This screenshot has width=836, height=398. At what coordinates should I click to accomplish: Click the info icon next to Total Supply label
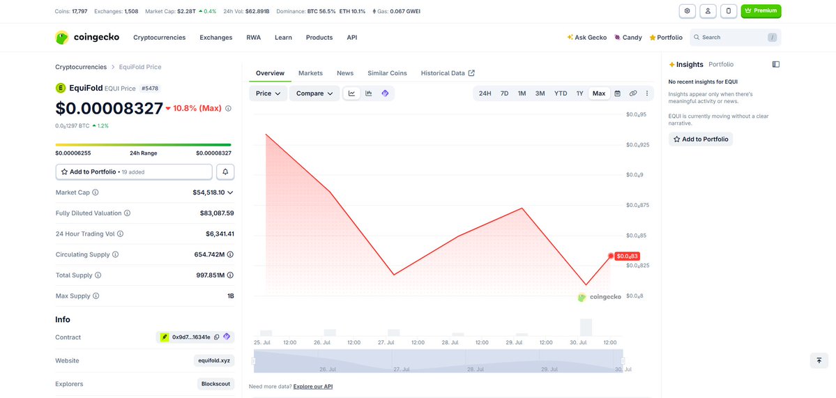coord(98,275)
